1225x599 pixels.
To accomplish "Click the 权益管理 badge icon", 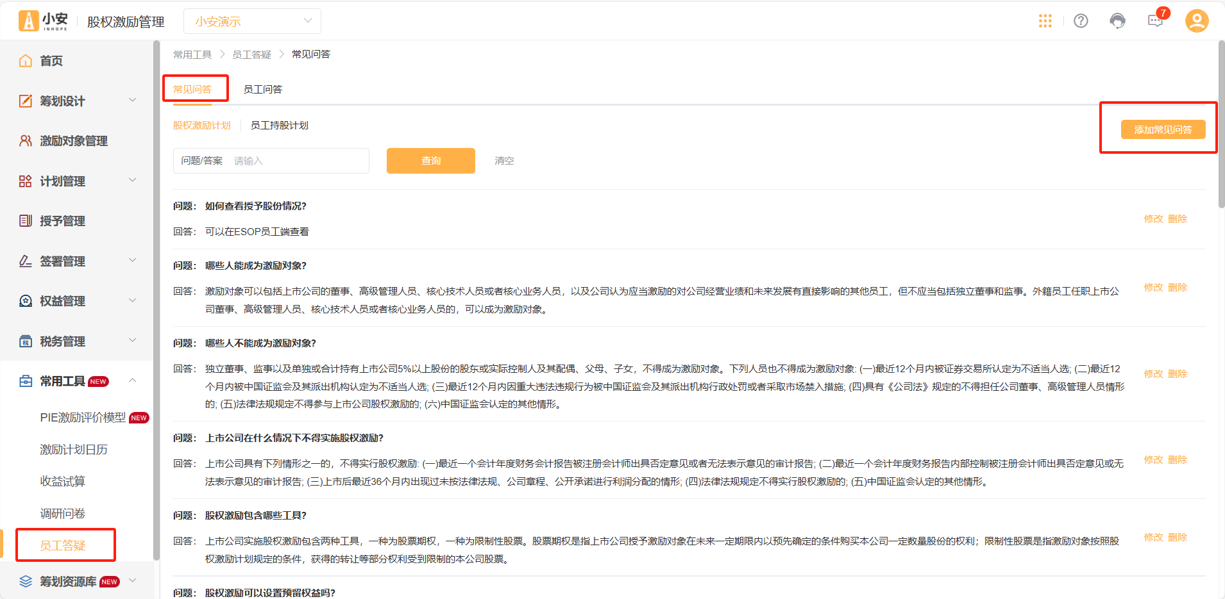I will (x=26, y=301).
